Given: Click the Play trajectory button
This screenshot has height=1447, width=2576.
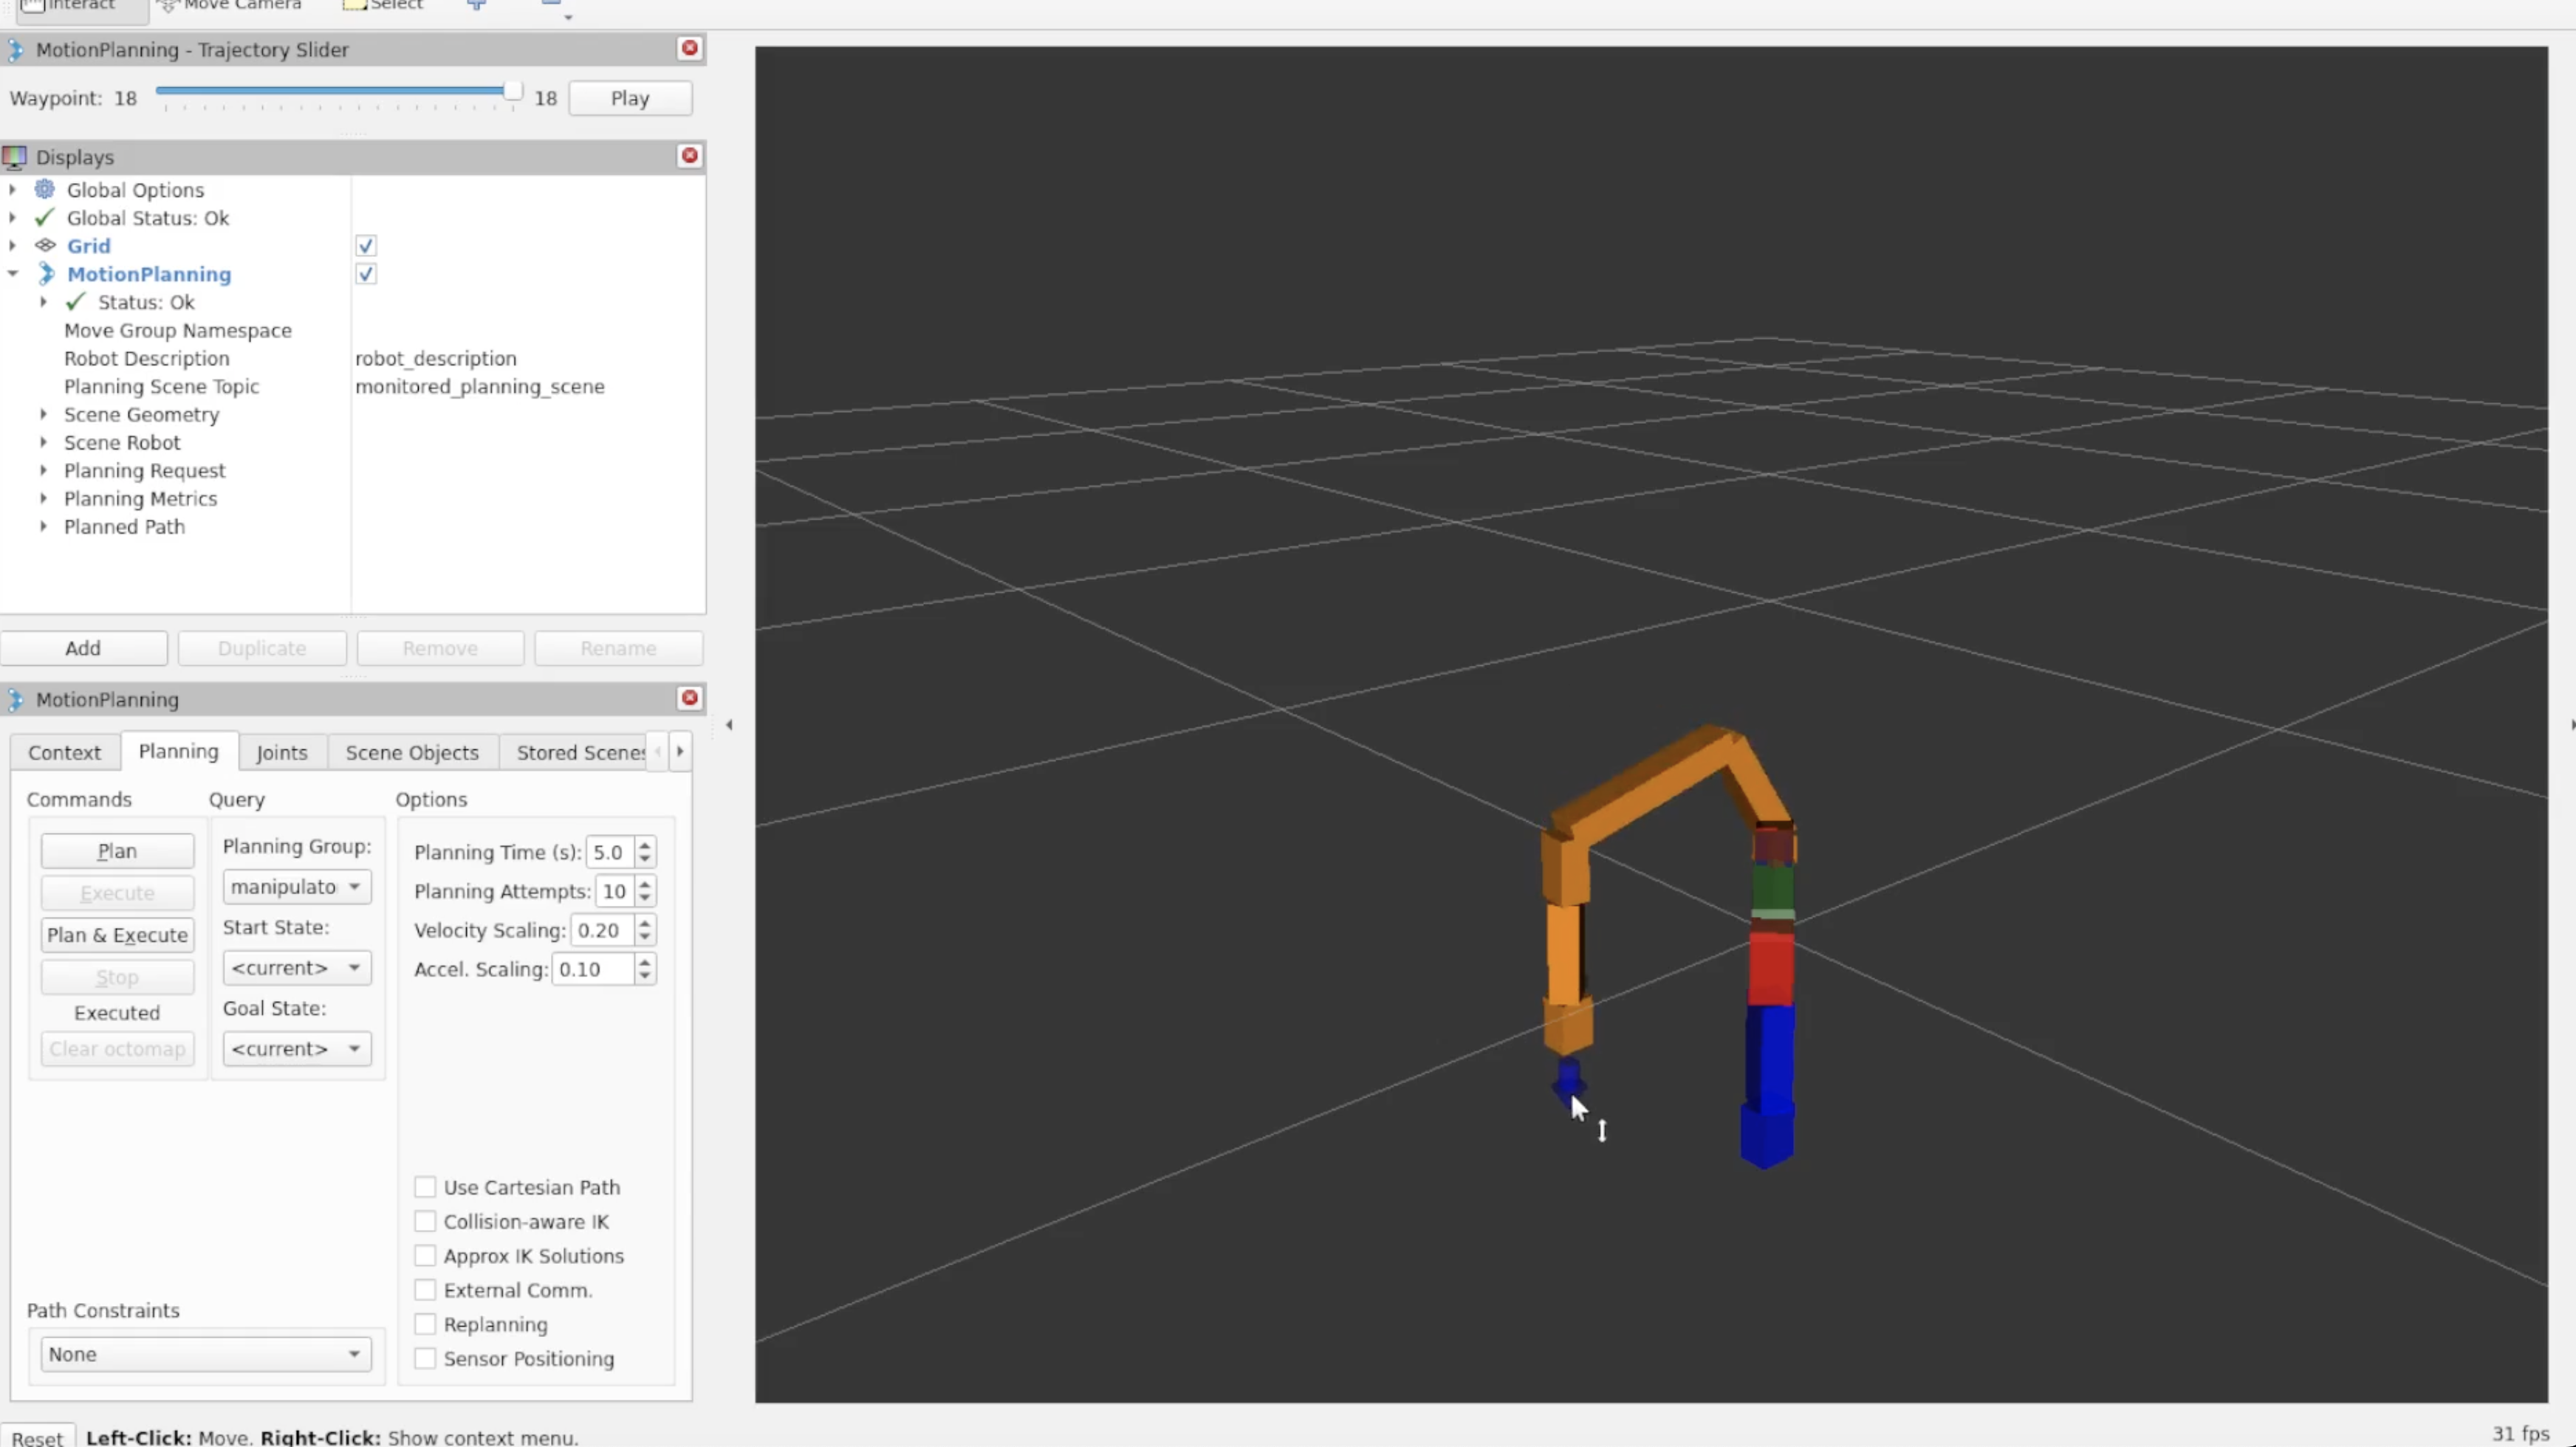Looking at the screenshot, I should click(x=630, y=98).
